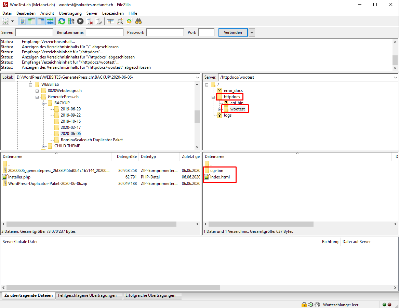Image resolution: width=399 pixels, height=308 pixels.
Task: Select the remote httpdocs folder
Action: (232, 97)
